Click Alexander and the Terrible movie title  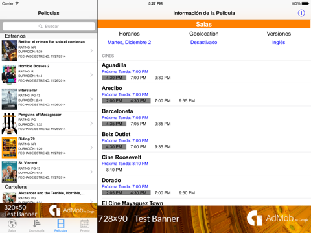coord(51,193)
